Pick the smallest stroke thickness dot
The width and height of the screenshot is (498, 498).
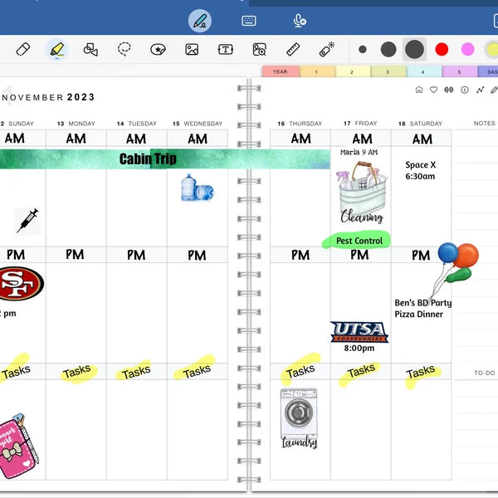tap(363, 50)
